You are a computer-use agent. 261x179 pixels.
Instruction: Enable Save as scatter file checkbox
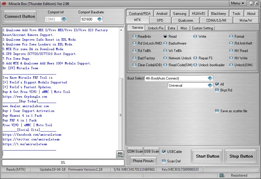pyautogui.click(x=217, y=111)
